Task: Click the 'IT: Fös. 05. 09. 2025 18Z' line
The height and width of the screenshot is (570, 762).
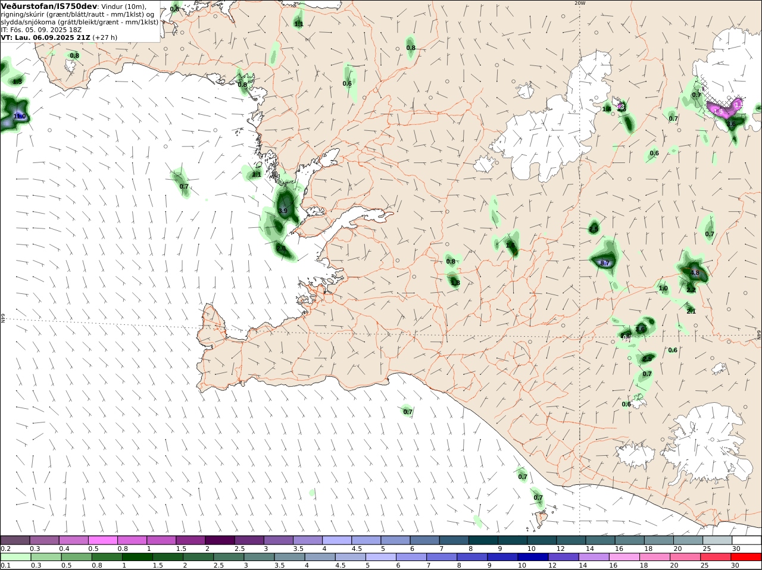Action: tap(41, 29)
